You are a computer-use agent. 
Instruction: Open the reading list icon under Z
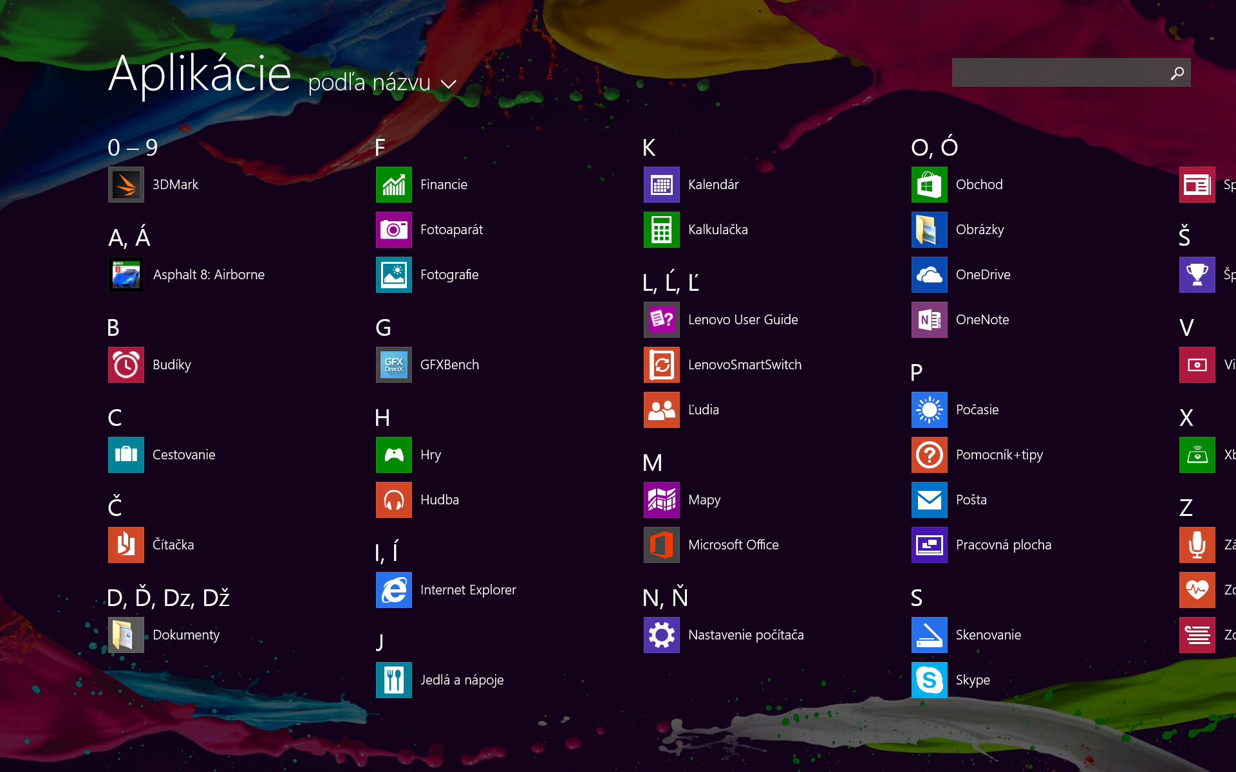point(1197,635)
